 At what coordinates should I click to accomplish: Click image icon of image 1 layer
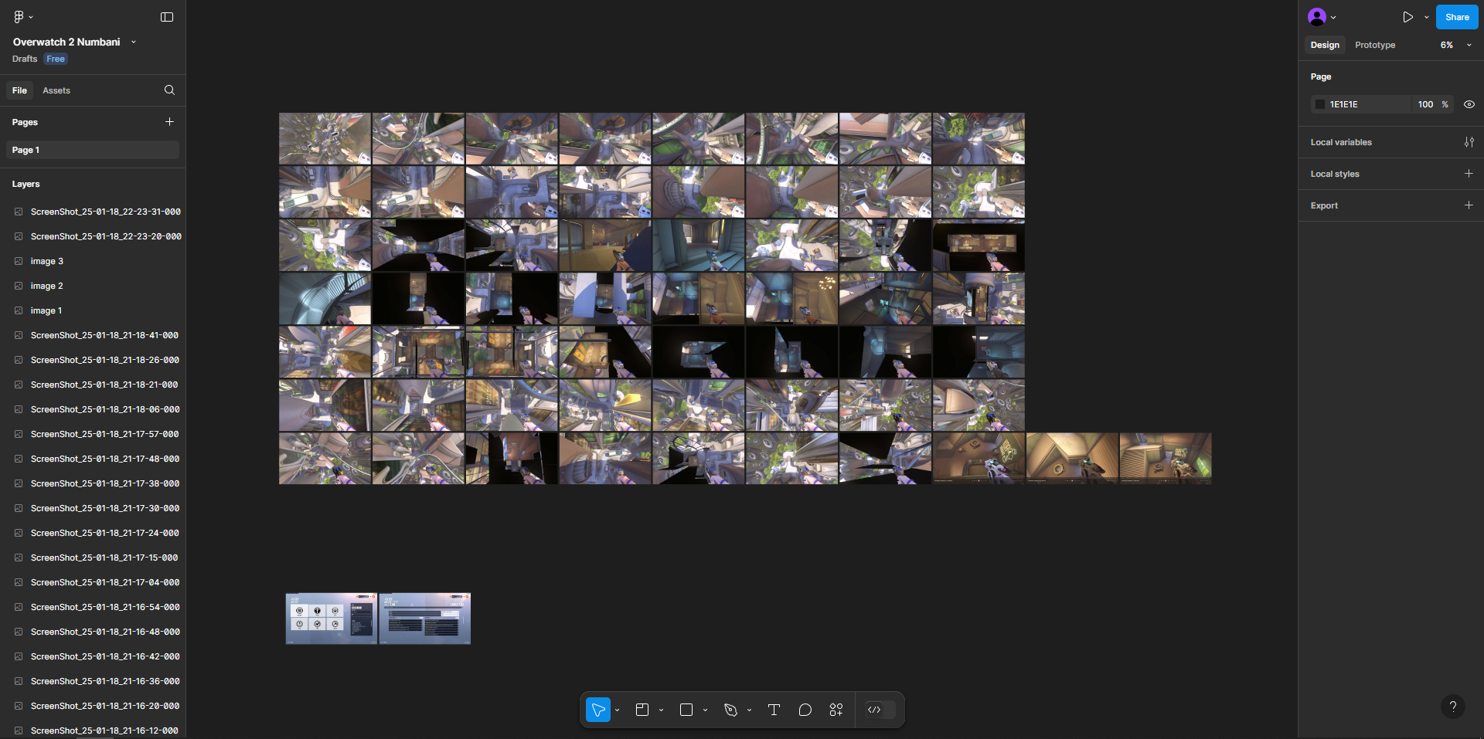point(19,310)
